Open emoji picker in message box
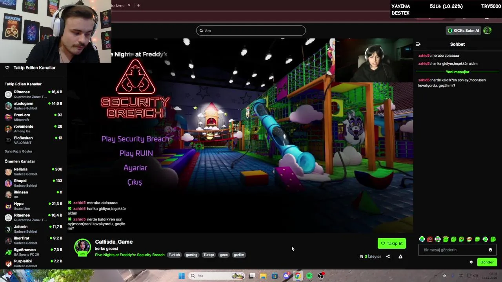The image size is (502, 282). pyautogui.click(x=490, y=250)
